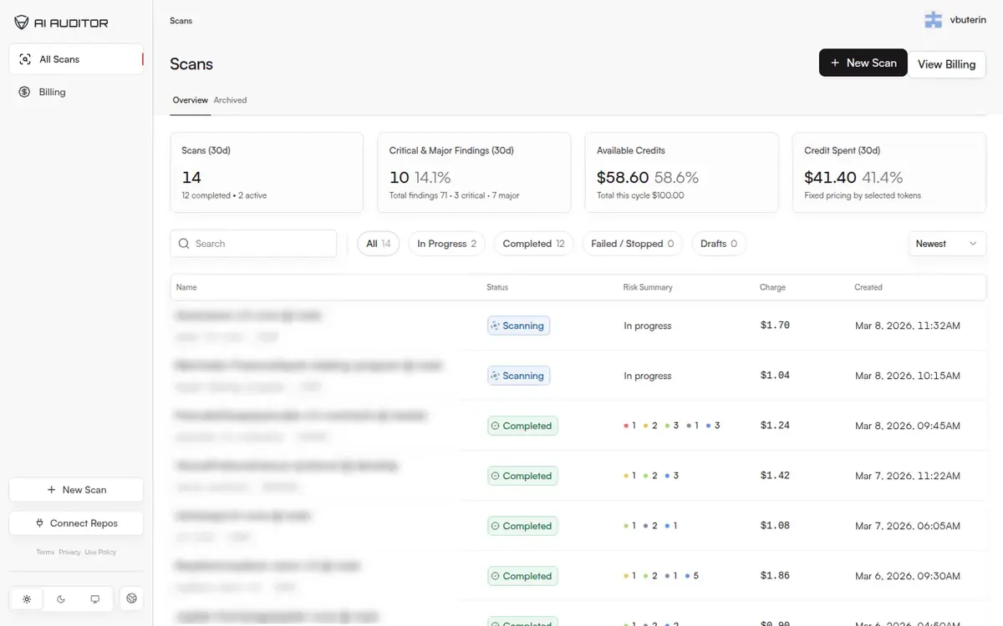Click the AI Auditor shield logo
This screenshot has height=626, width=1003.
click(22, 23)
